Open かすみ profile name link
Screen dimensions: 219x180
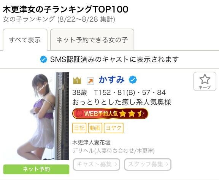[112, 80]
